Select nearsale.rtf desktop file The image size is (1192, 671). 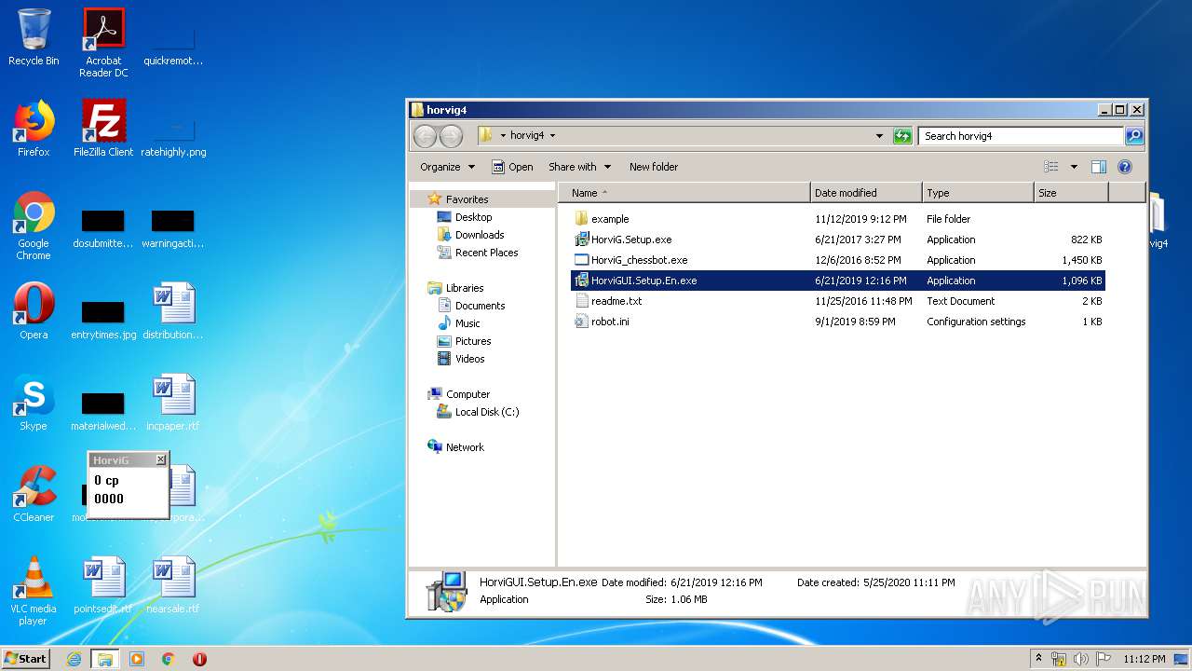point(173,585)
